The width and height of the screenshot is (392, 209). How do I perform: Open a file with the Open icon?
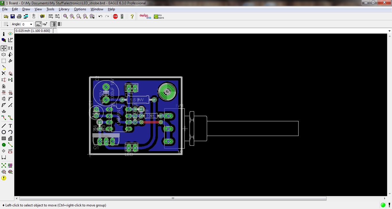(x=6, y=16)
